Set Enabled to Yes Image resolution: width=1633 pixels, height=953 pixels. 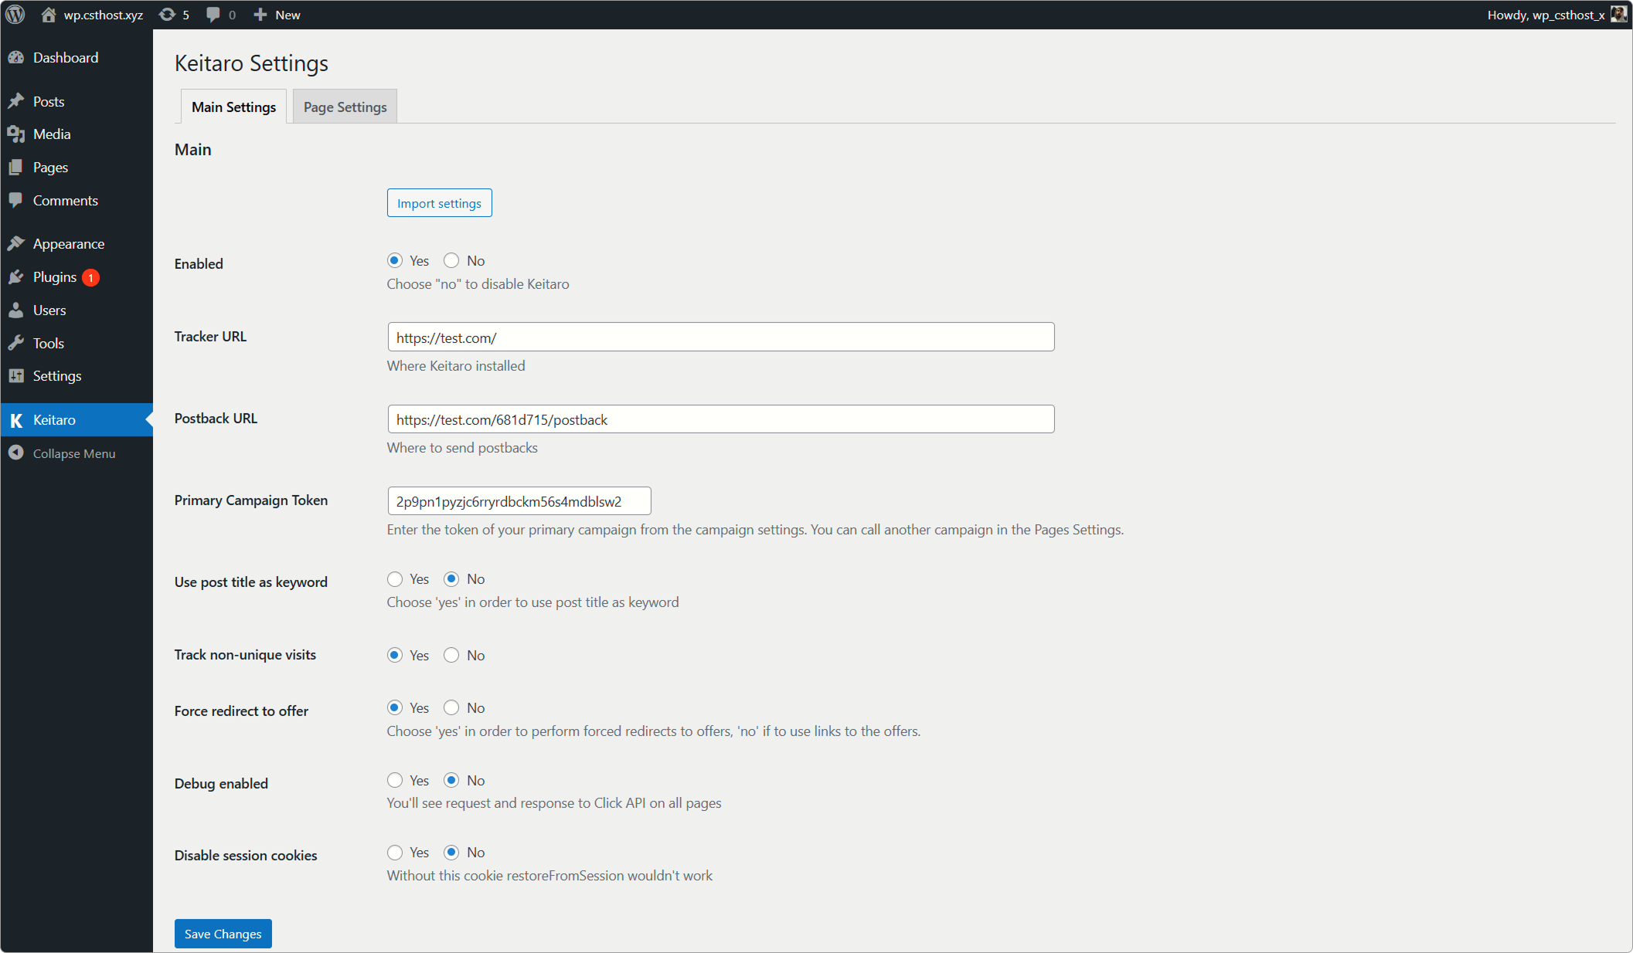tap(395, 261)
